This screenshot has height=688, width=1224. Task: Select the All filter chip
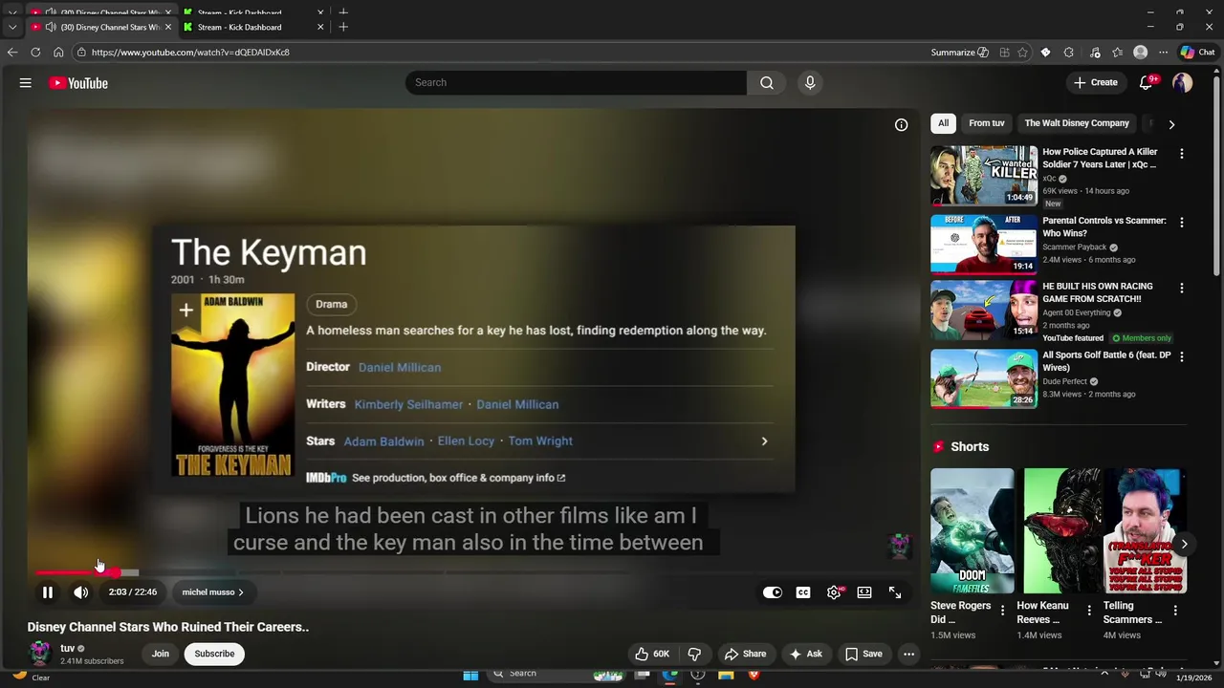click(943, 123)
